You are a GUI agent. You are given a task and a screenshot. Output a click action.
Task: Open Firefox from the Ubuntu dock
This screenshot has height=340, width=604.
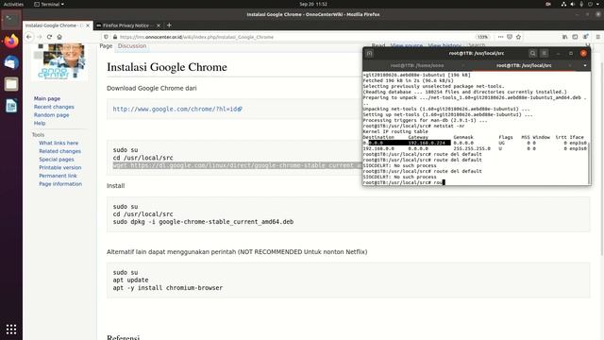pos(10,41)
